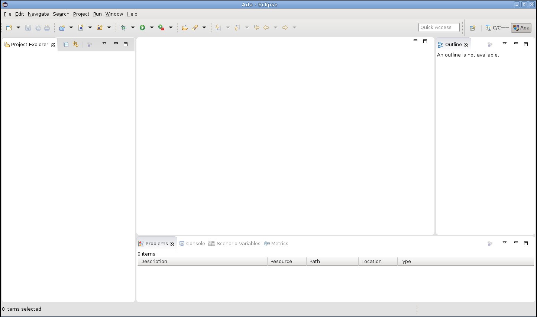Viewport: 537px width, 317px height.
Task: Open the Search dialog from the toolbar
Action: pyautogui.click(x=195, y=27)
